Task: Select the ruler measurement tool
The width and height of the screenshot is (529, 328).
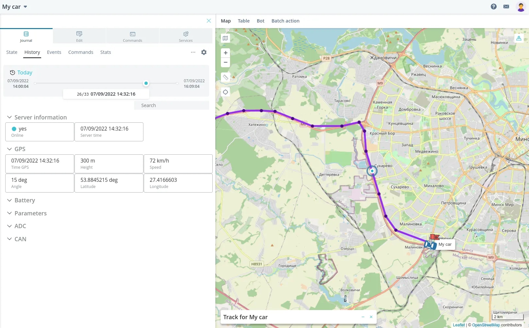Action: tap(225, 77)
